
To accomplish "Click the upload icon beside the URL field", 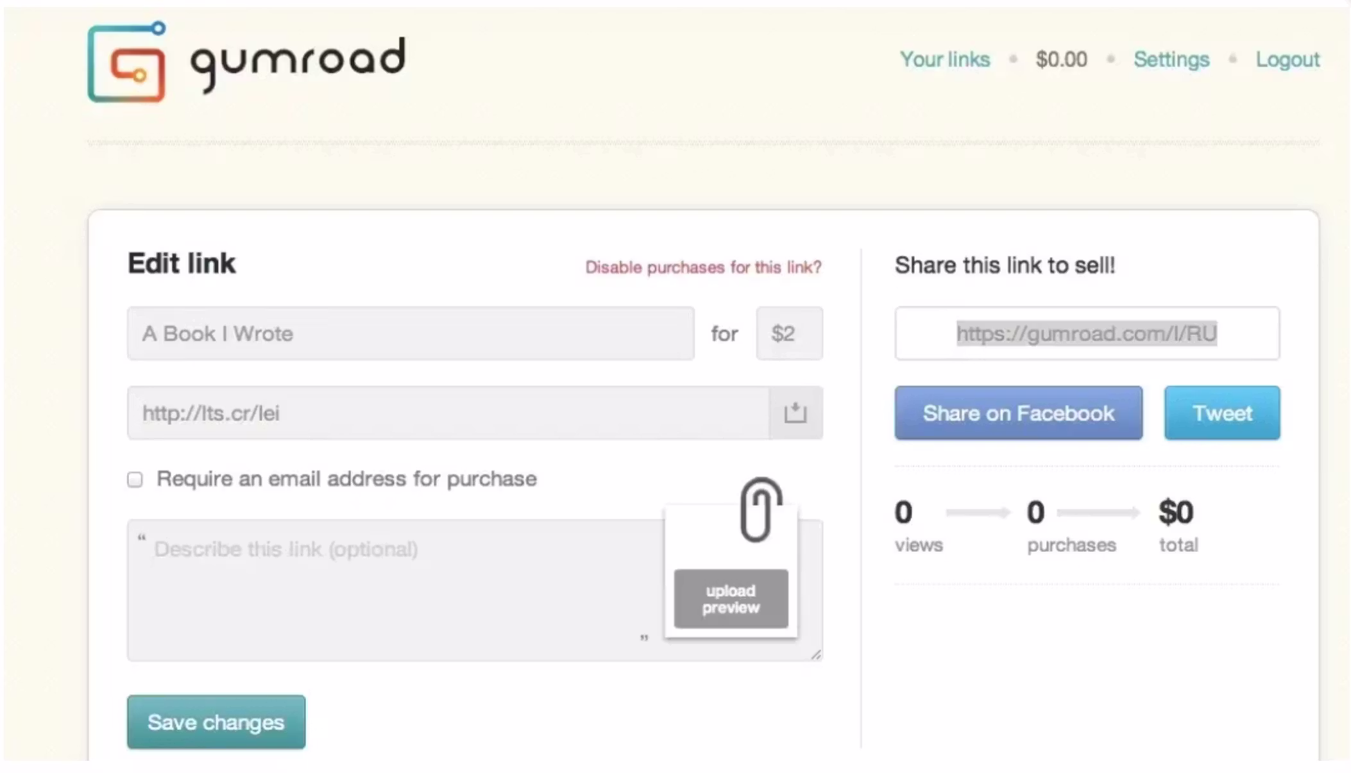I will (795, 413).
